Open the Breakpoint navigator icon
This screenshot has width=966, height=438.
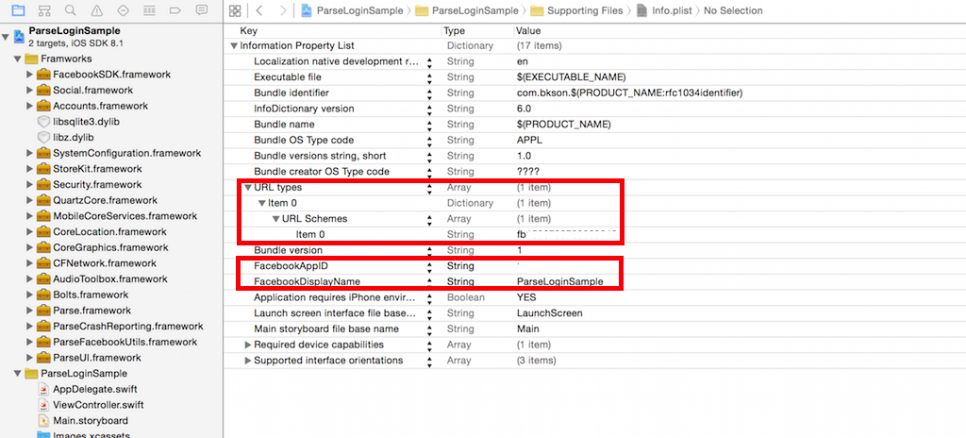click(175, 10)
